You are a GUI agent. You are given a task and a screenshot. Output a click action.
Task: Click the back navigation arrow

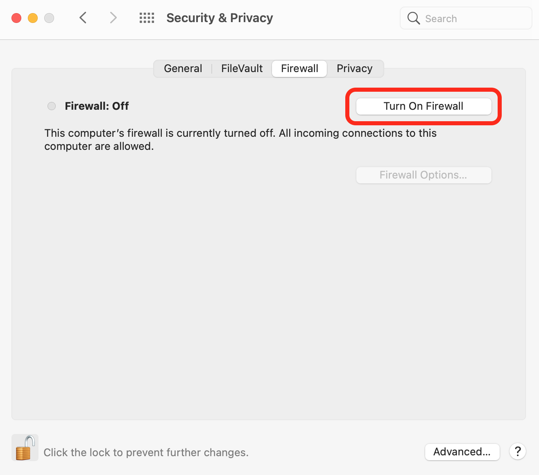[x=83, y=18]
